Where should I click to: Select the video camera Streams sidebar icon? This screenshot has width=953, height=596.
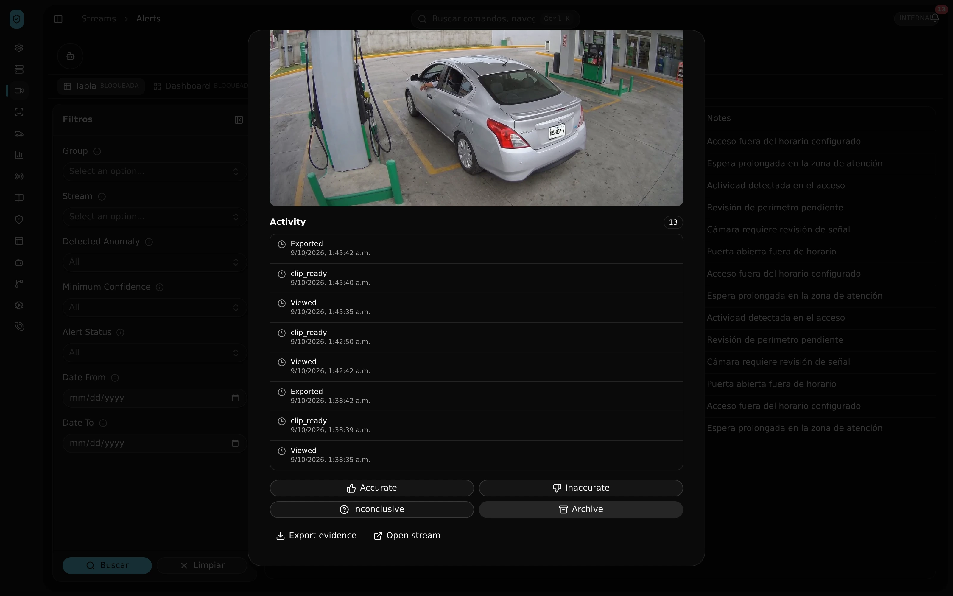click(19, 91)
